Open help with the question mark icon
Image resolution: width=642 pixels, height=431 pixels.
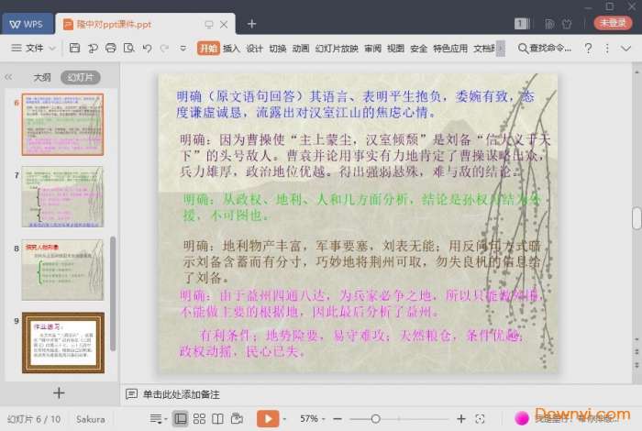pos(589,49)
